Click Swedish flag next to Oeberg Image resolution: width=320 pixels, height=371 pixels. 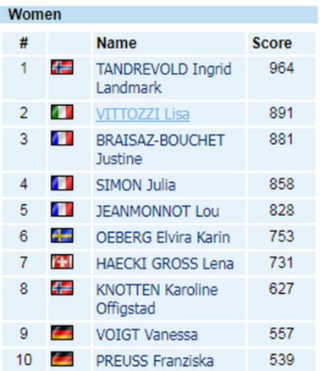[x=62, y=235]
